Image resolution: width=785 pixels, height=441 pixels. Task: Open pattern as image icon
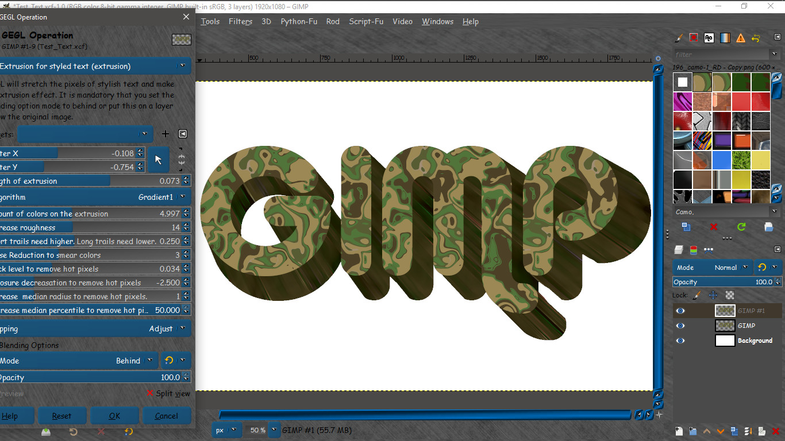tap(769, 227)
